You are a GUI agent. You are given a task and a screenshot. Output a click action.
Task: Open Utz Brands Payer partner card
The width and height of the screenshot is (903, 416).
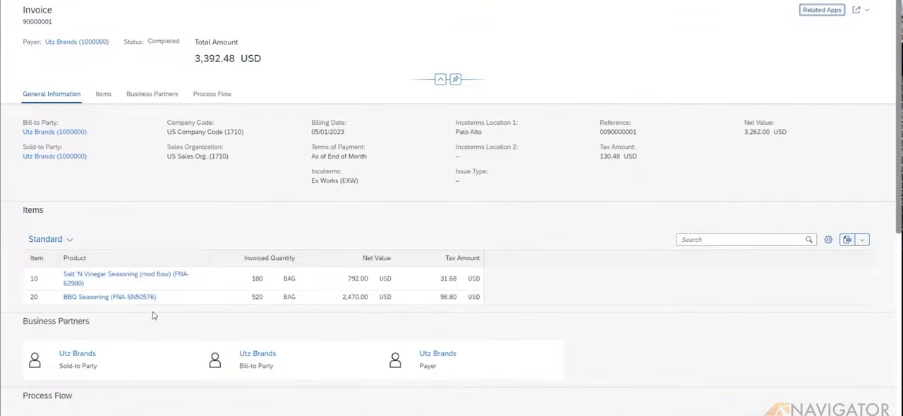(438, 353)
